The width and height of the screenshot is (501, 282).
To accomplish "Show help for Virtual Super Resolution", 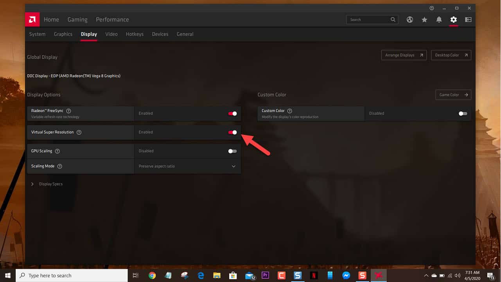I will pyautogui.click(x=79, y=132).
